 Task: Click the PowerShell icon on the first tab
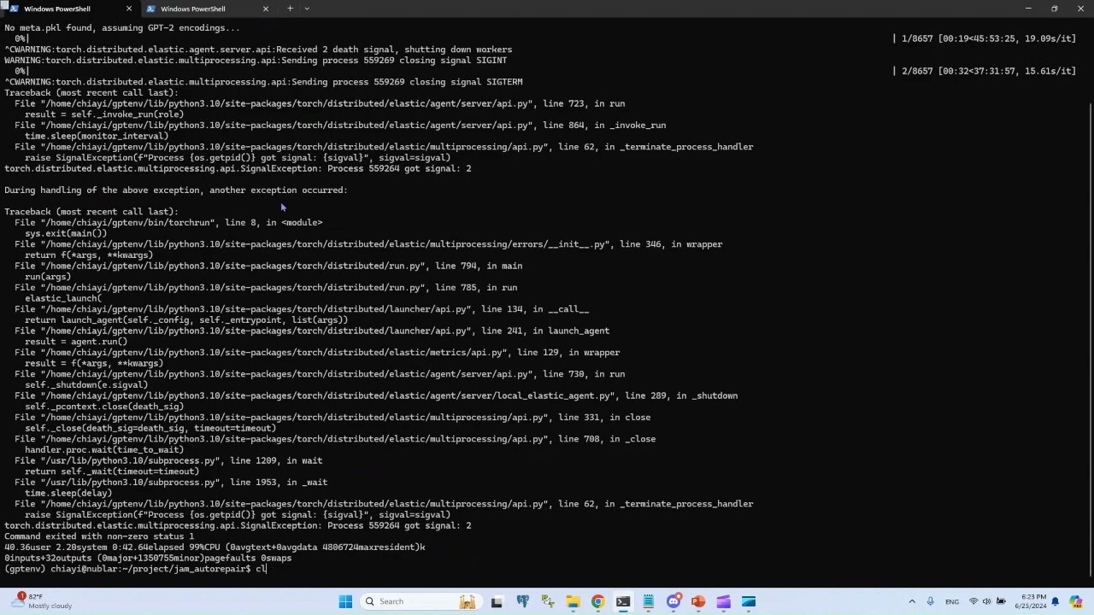tap(14, 9)
